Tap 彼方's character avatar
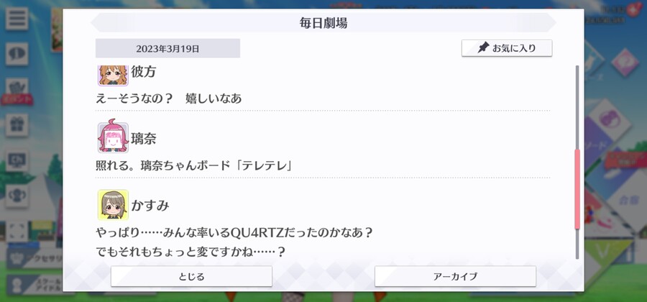Image resolution: width=647 pixels, height=302 pixels. pos(113,75)
